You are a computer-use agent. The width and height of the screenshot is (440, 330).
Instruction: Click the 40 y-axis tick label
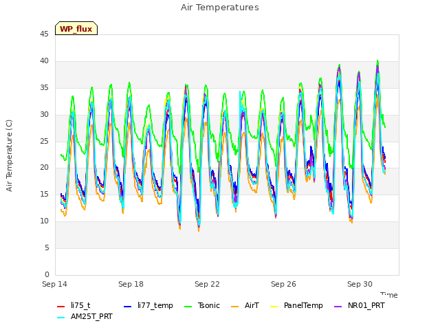44,61
